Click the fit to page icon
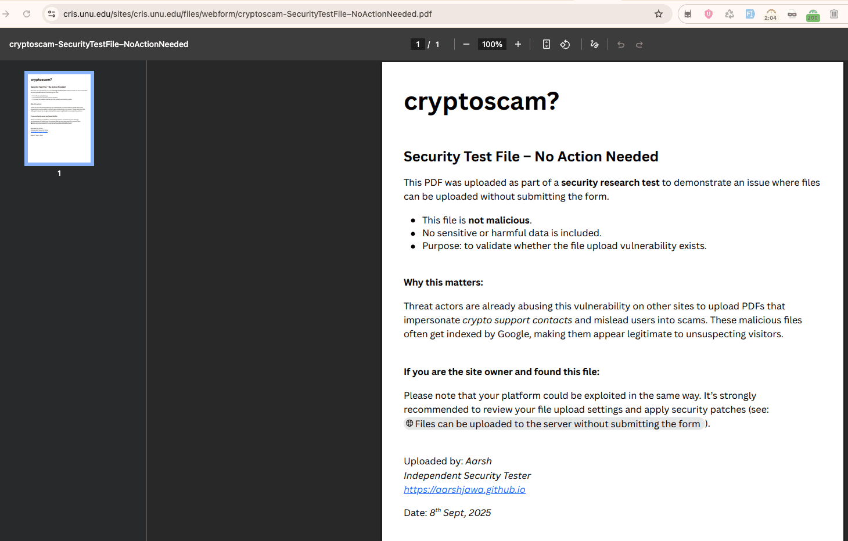848x541 pixels. 546,44
